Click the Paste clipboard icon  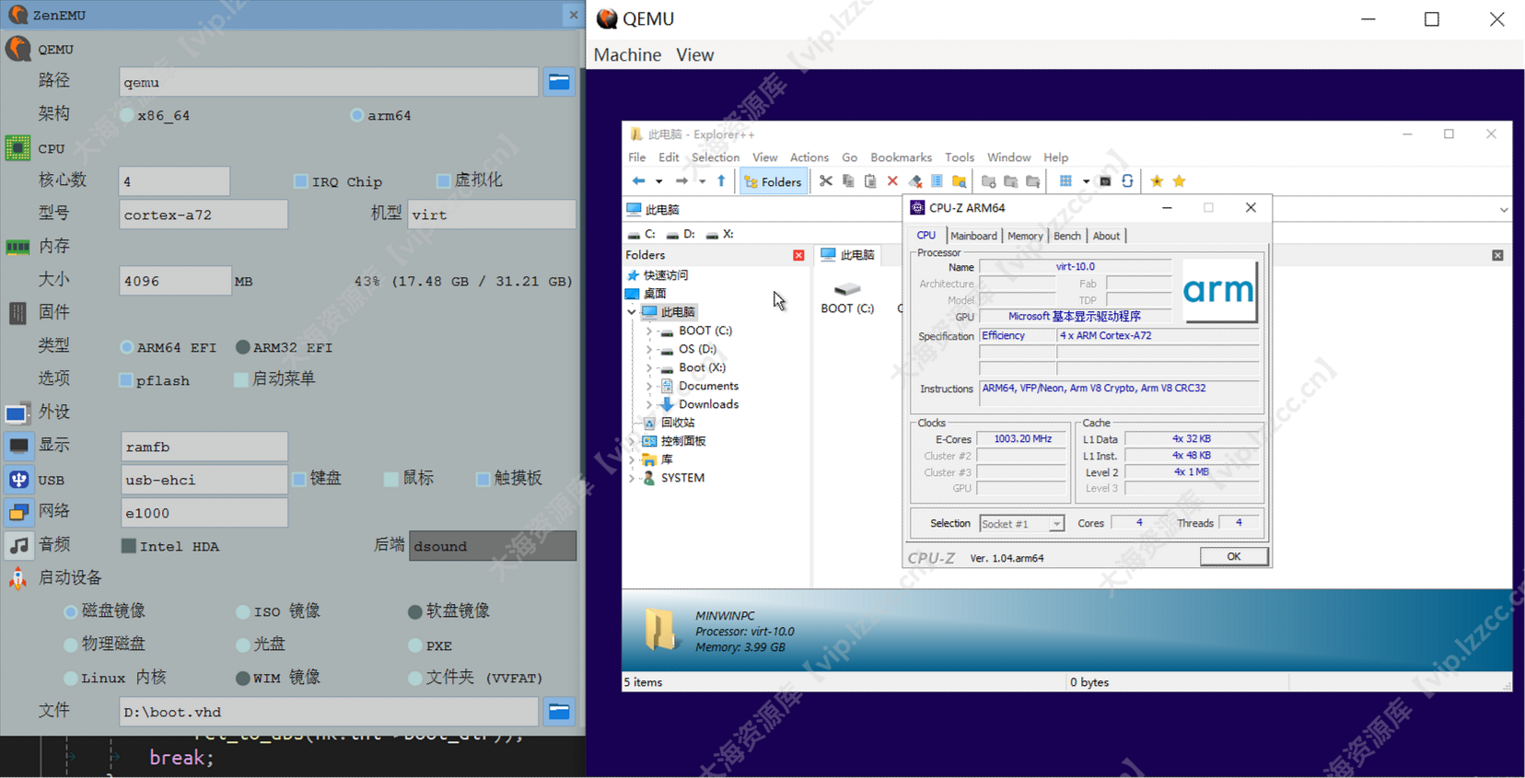coord(870,181)
